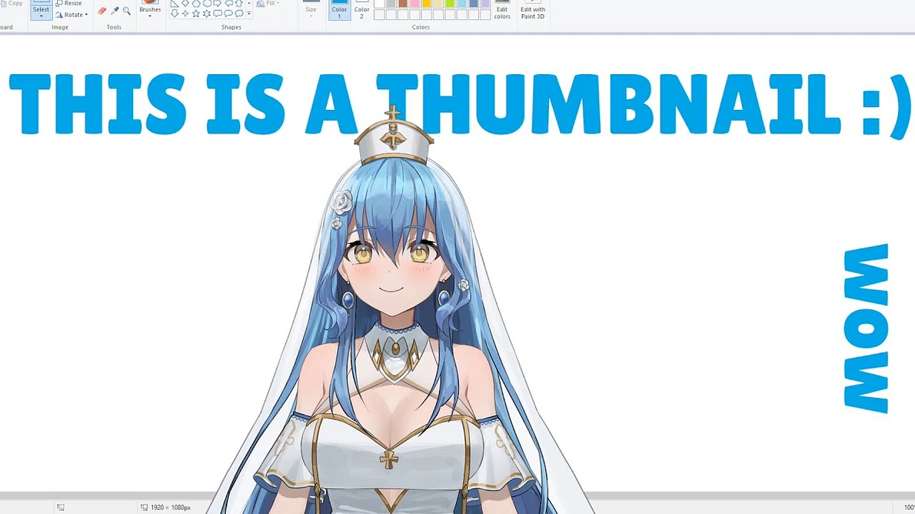The image size is (915, 514).
Task: Pick the brown color swatch
Action: tap(403, 3)
